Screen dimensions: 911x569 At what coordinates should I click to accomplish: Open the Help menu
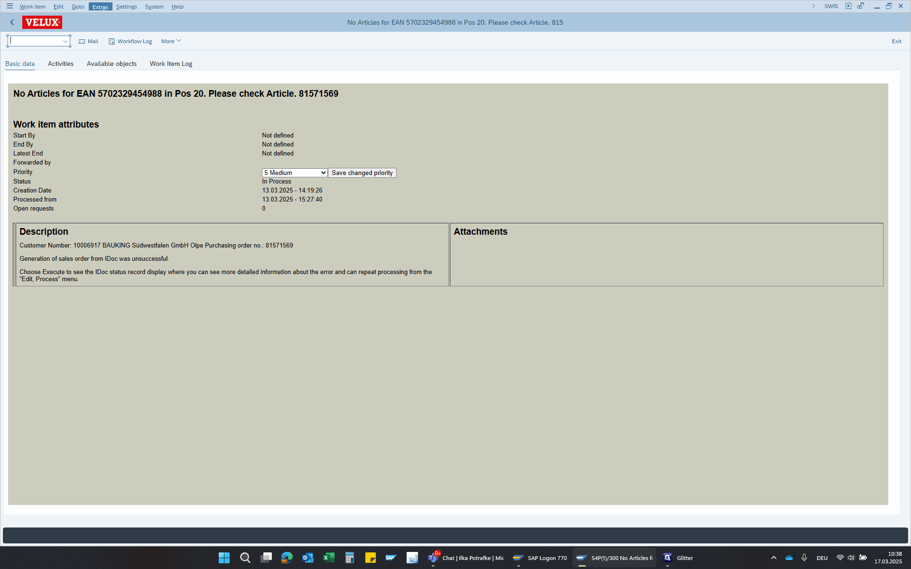point(177,7)
